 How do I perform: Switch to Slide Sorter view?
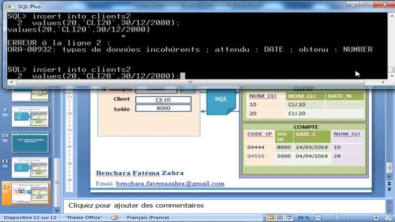(x=280, y=218)
